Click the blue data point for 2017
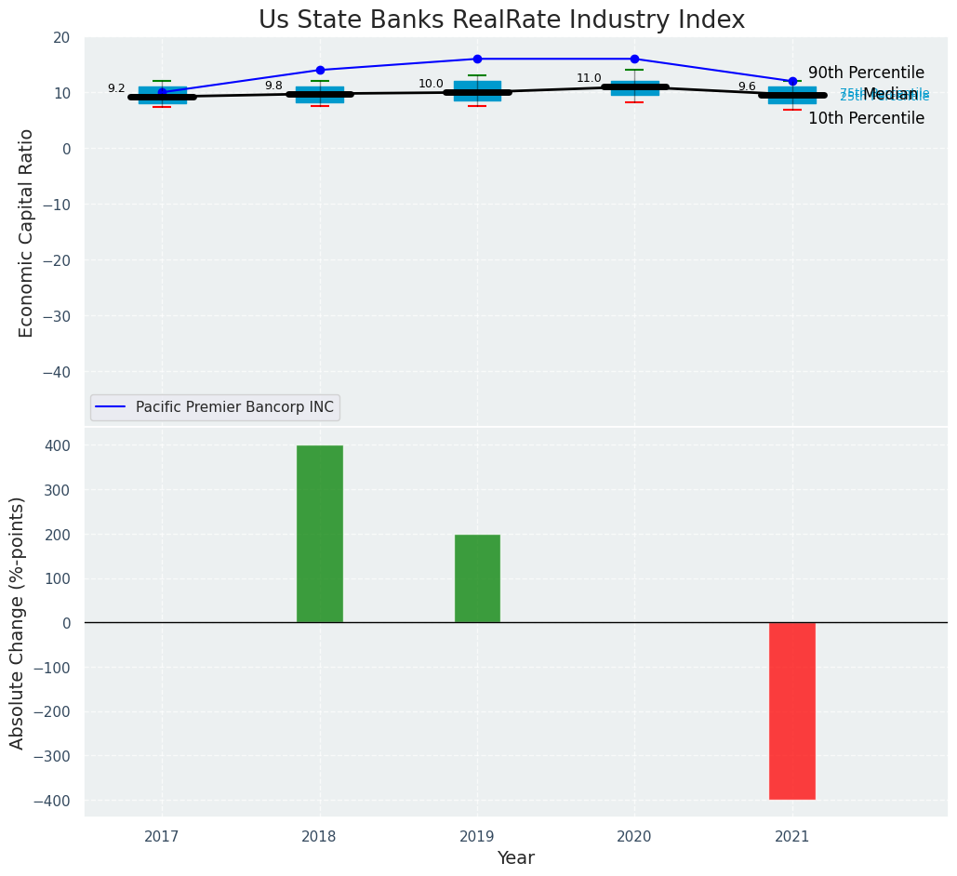 click(x=162, y=91)
